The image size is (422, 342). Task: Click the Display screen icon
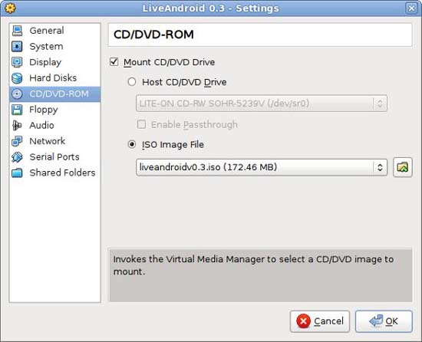17,62
